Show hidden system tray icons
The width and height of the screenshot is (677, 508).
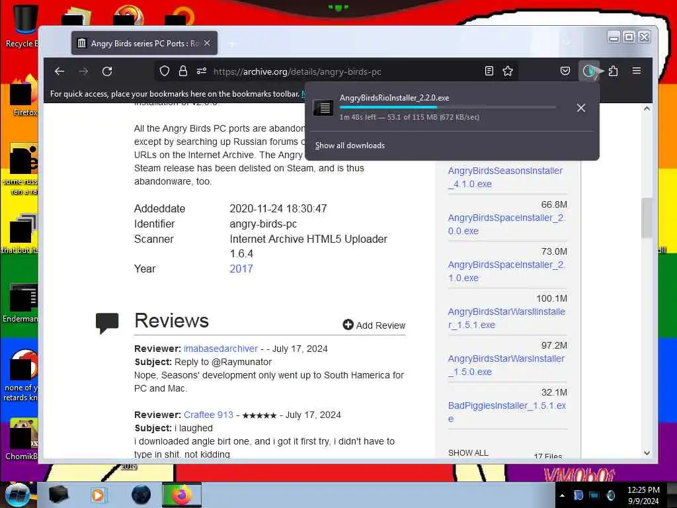[x=562, y=495]
